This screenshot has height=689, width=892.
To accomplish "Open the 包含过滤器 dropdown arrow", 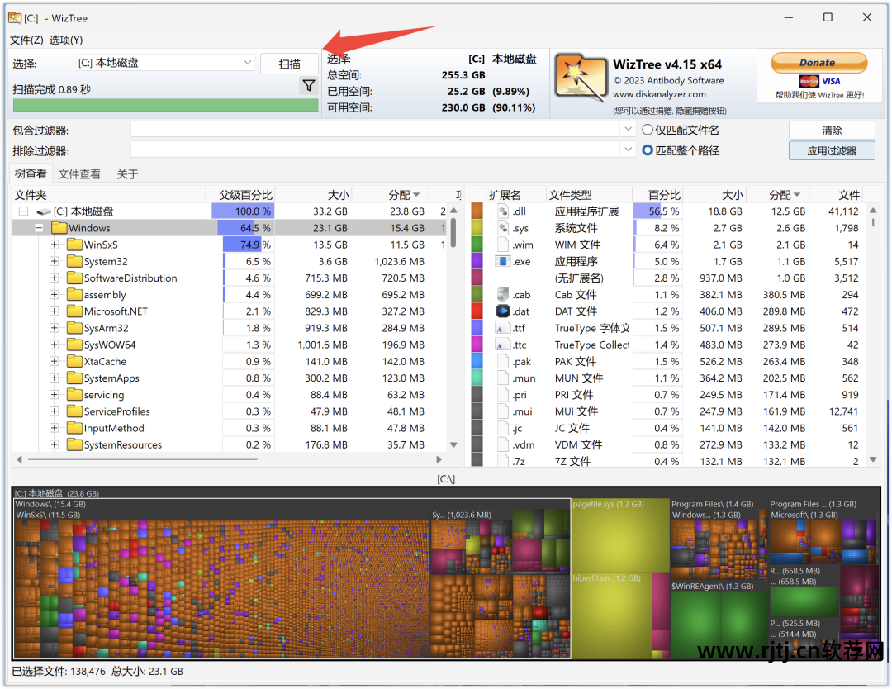I will pyautogui.click(x=628, y=129).
